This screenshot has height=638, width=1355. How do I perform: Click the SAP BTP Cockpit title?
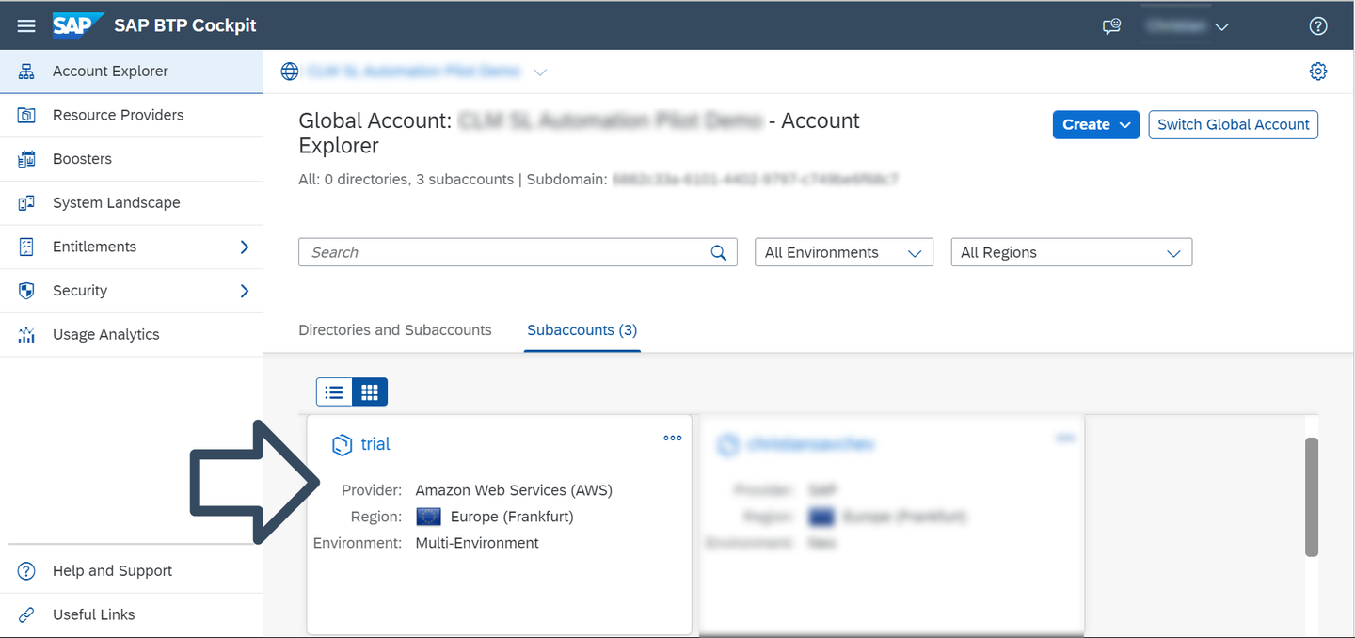(185, 25)
